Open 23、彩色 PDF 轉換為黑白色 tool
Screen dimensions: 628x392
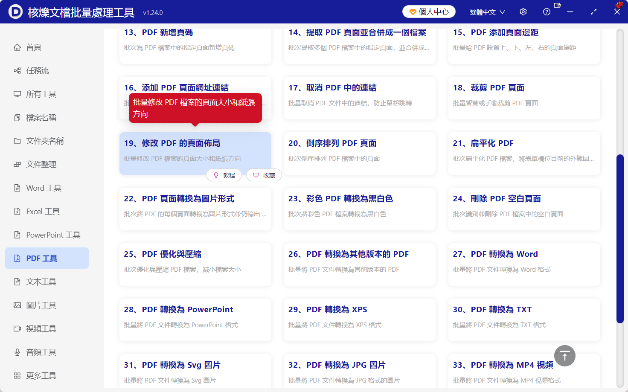(360, 209)
